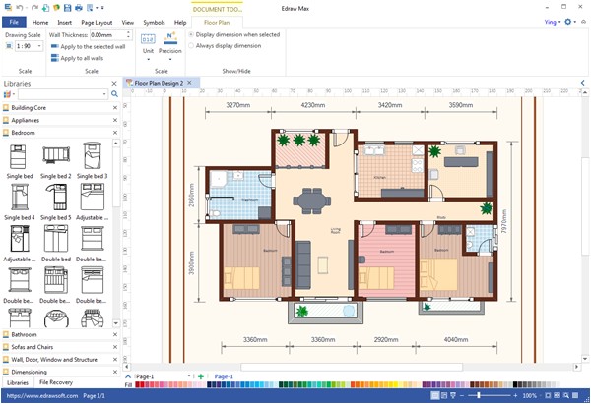This screenshot has width=591, height=404.
Task: Click the add page plus icon
Action: coord(201,376)
